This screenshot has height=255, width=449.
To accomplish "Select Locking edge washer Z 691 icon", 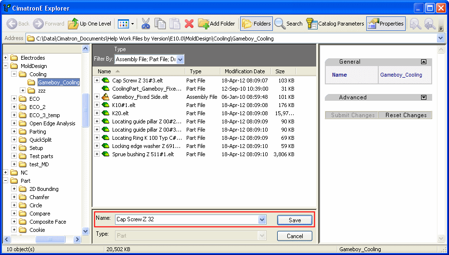I will pos(106,146).
